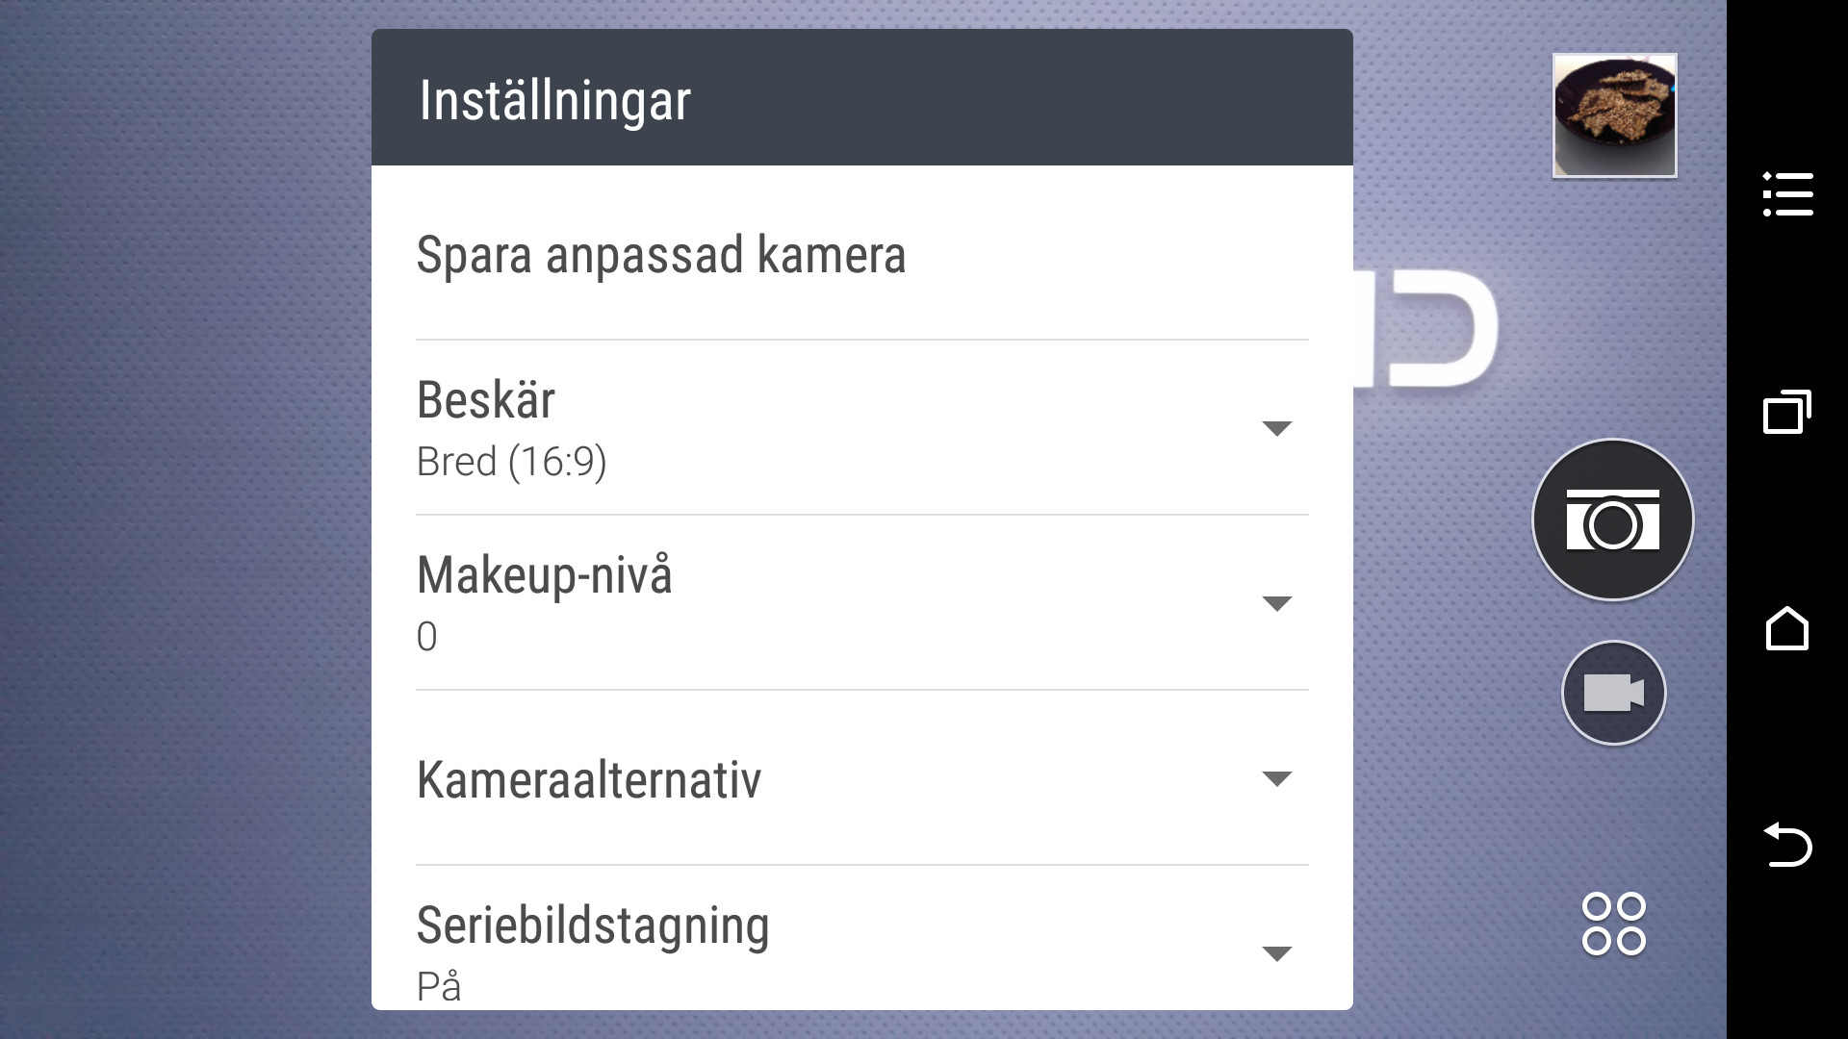Tap the camera shutter button
The height and width of the screenshot is (1039, 1848).
point(1612,520)
